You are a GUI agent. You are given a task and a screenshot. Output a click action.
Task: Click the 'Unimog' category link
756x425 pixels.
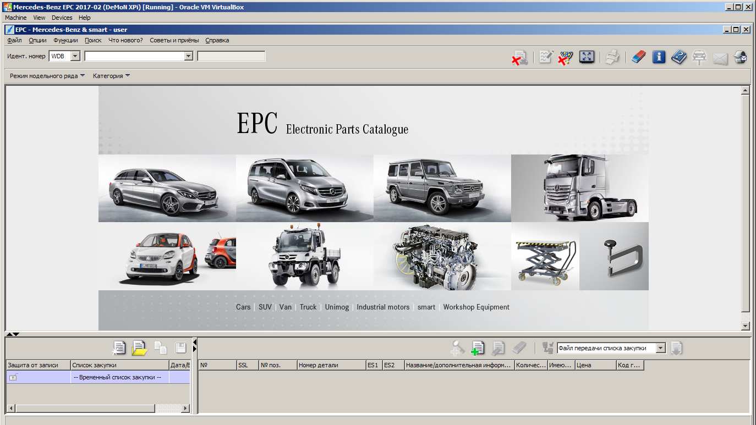pyautogui.click(x=337, y=307)
